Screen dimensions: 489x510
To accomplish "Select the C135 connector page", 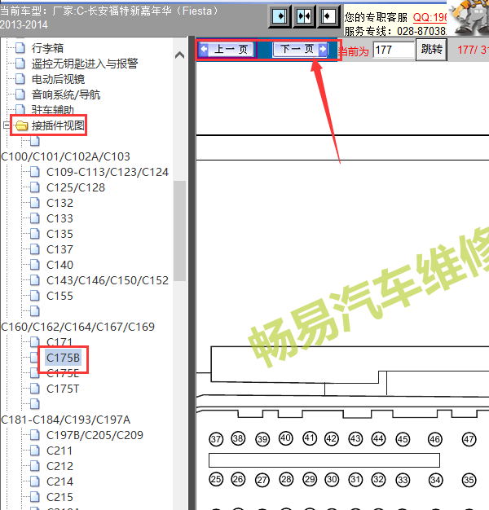I will click(x=59, y=234).
